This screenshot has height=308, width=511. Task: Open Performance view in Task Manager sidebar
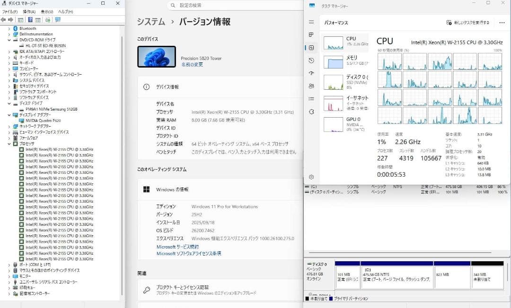pos(311,48)
